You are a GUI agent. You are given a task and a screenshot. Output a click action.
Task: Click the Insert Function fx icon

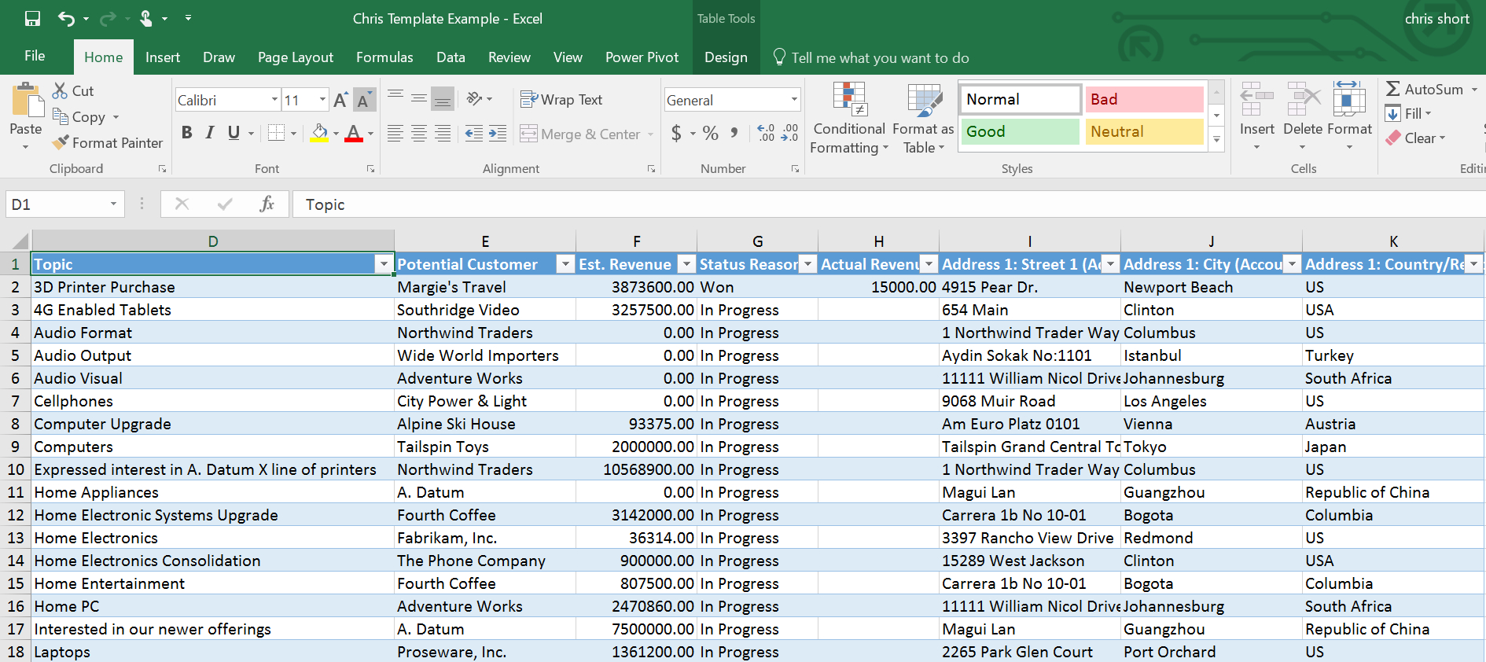click(267, 204)
